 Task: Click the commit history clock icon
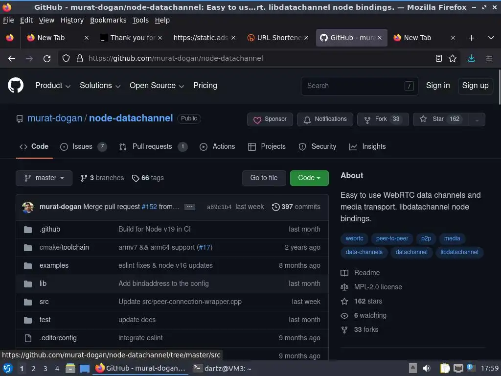coord(276,207)
